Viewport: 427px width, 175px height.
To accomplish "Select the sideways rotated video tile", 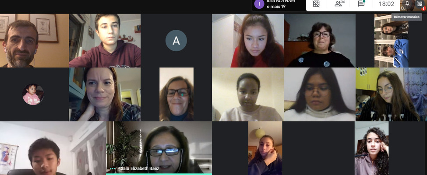I will [x=392, y=41].
